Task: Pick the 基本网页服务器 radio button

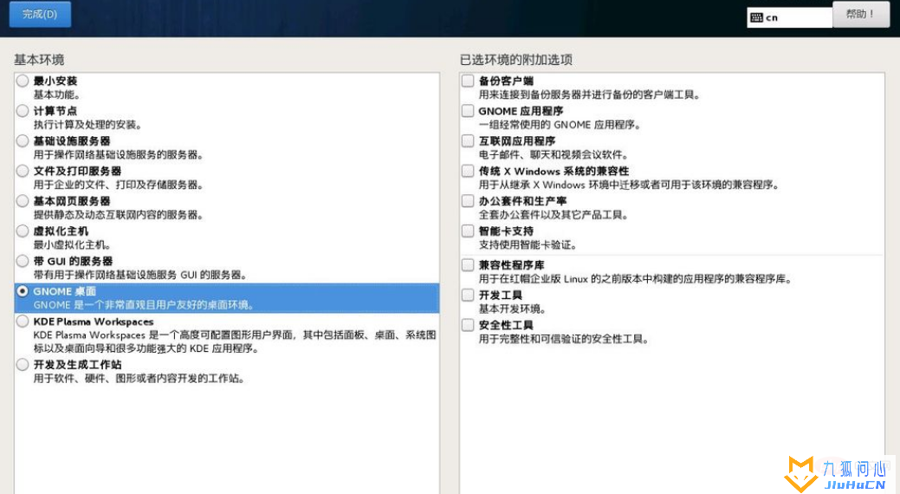Action: tap(23, 201)
